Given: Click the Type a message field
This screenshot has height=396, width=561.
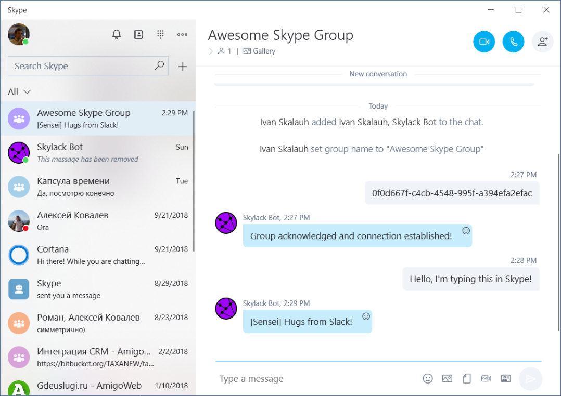Looking at the screenshot, I should 318,378.
